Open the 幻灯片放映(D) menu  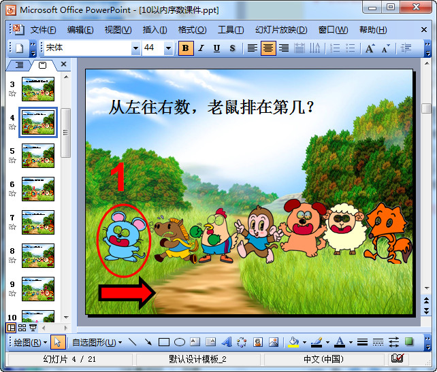pyautogui.click(x=281, y=29)
